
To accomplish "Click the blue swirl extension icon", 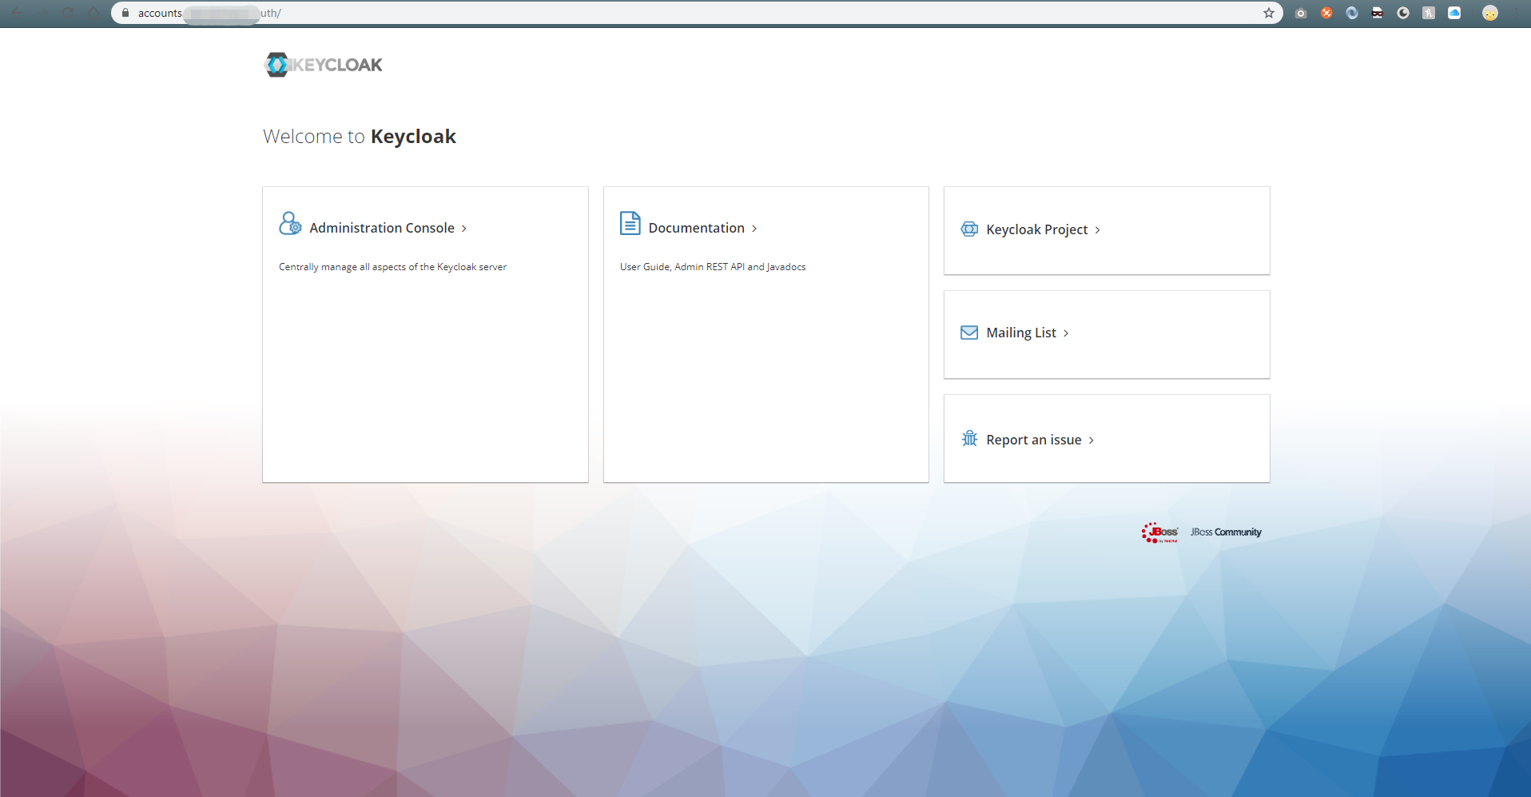I will tap(1352, 13).
